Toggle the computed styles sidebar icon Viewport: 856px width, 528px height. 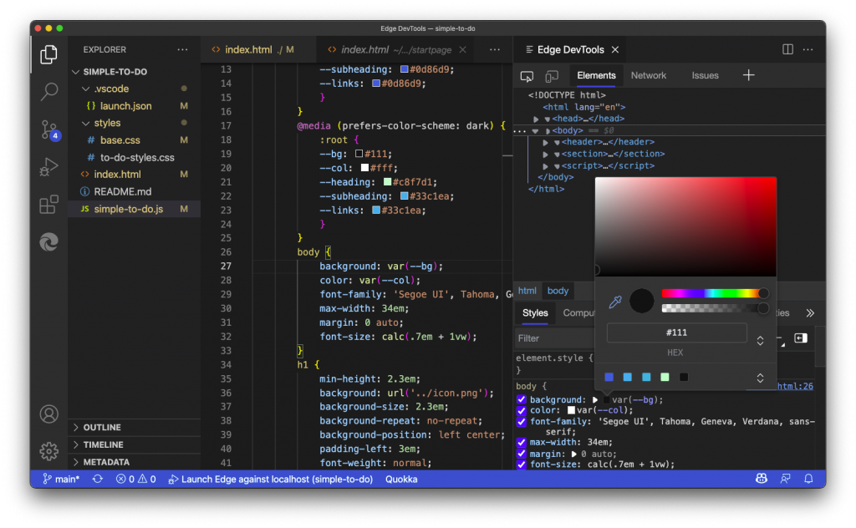click(801, 338)
